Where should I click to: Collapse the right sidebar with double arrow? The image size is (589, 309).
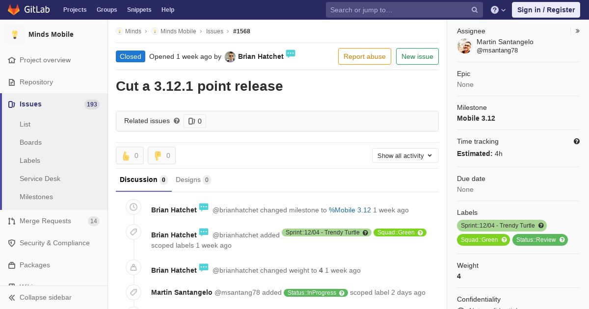(x=577, y=31)
